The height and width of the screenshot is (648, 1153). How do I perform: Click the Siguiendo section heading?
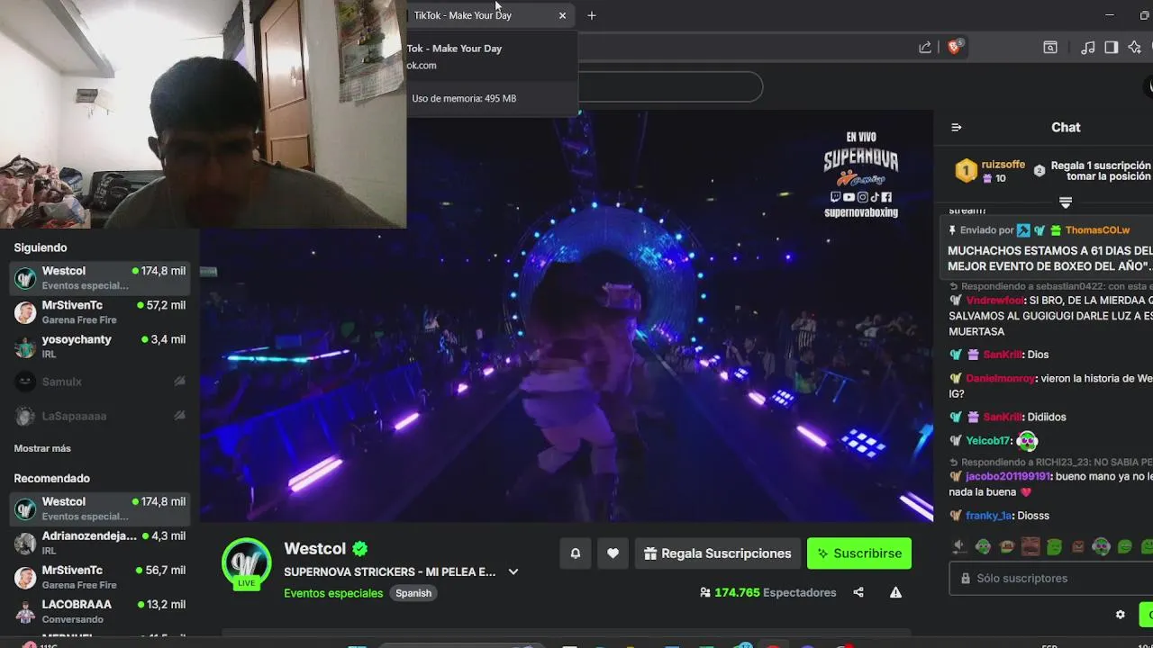point(41,247)
